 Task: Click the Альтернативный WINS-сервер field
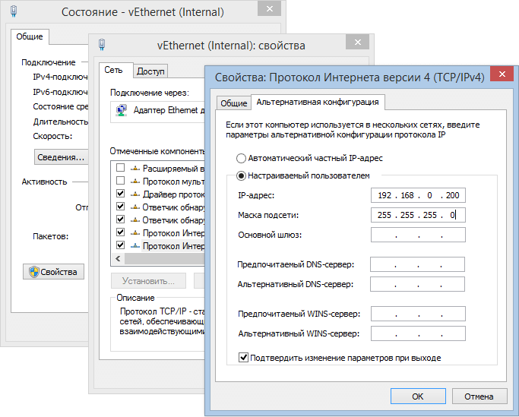tap(418, 333)
